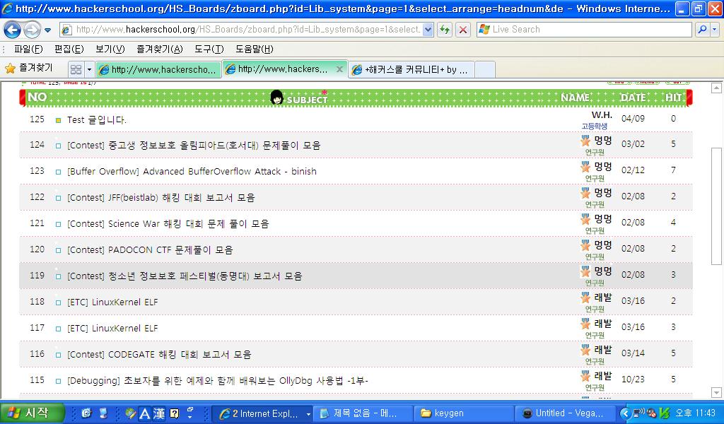Expand the address bar URL dropdown
724x424 pixels.
[x=428, y=30]
